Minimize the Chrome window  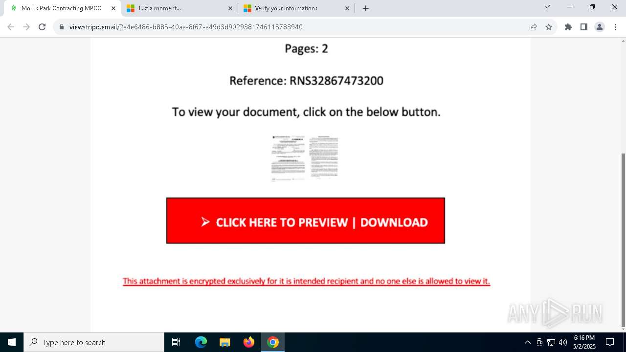(x=570, y=7)
